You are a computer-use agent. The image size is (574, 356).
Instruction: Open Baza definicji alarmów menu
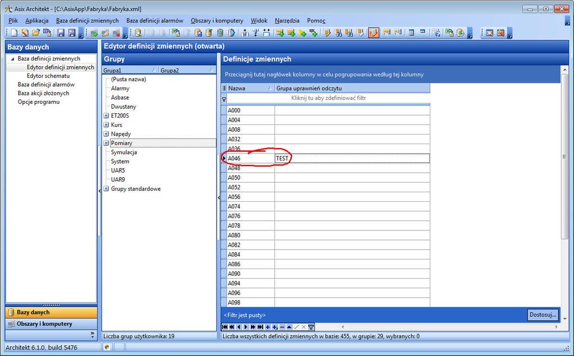155,21
